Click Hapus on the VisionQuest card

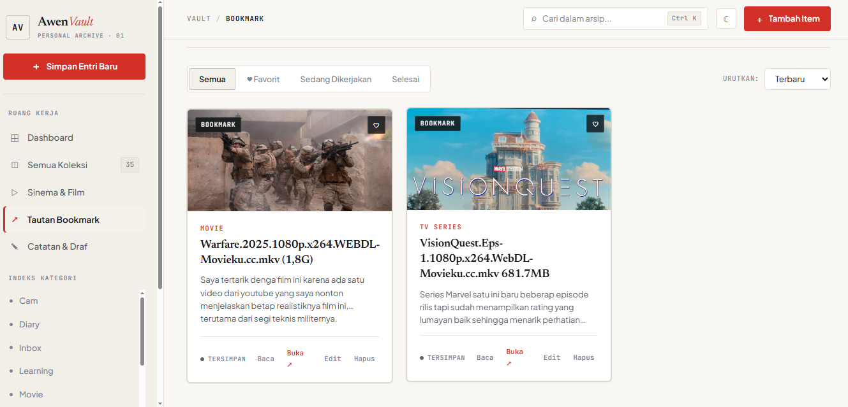[584, 358]
